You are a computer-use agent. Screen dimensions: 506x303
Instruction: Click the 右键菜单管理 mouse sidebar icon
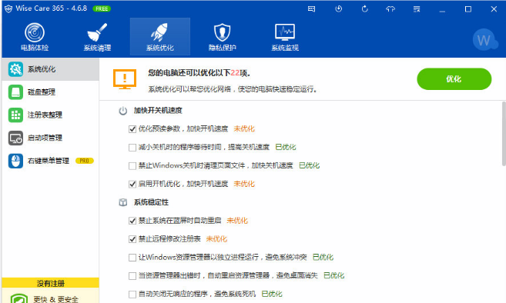tap(15, 161)
